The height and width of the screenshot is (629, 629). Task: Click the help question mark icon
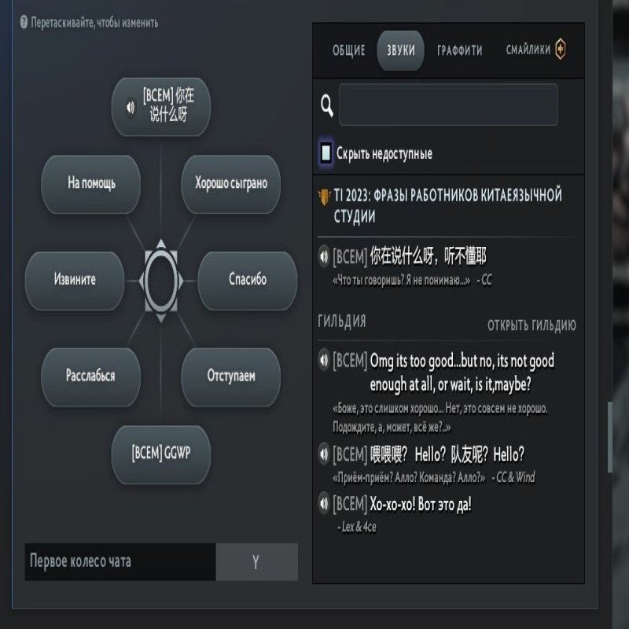[x=24, y=22]
